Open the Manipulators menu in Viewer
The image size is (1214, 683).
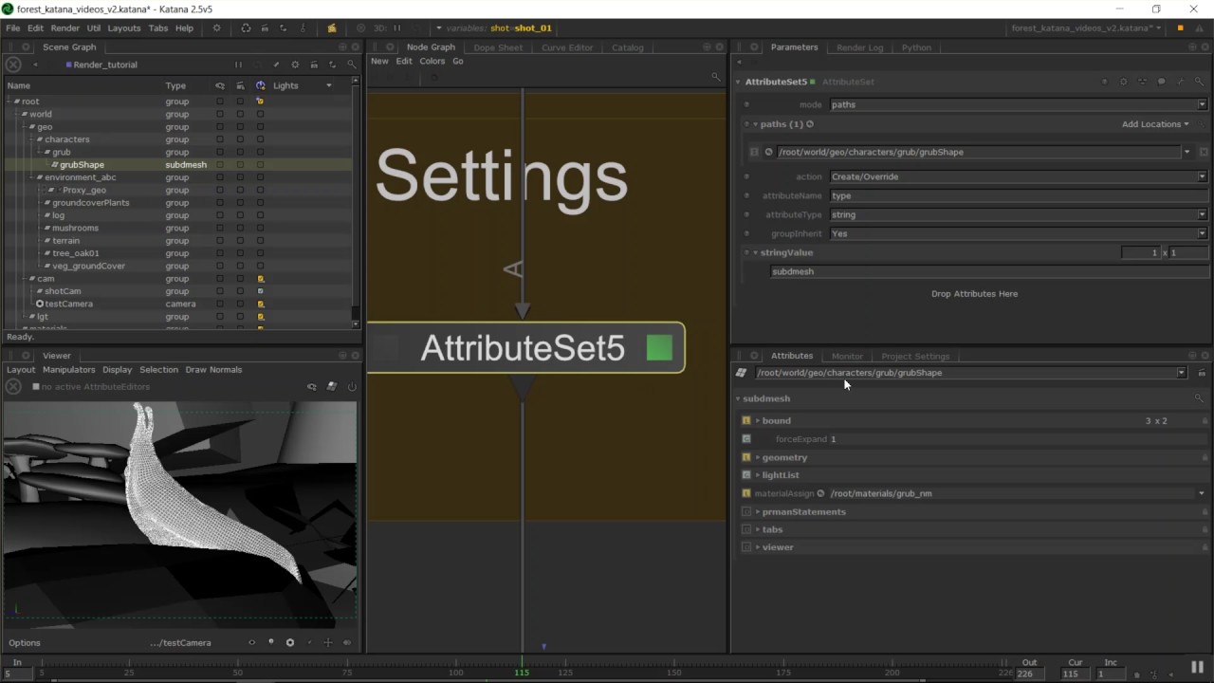69,369
